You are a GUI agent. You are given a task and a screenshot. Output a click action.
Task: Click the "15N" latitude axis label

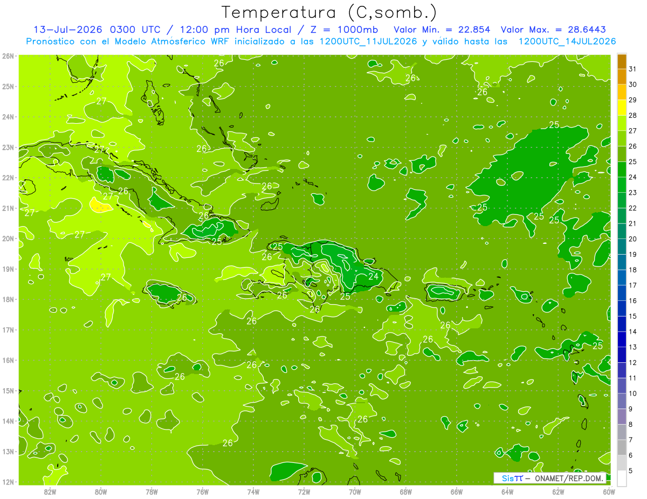8,391
